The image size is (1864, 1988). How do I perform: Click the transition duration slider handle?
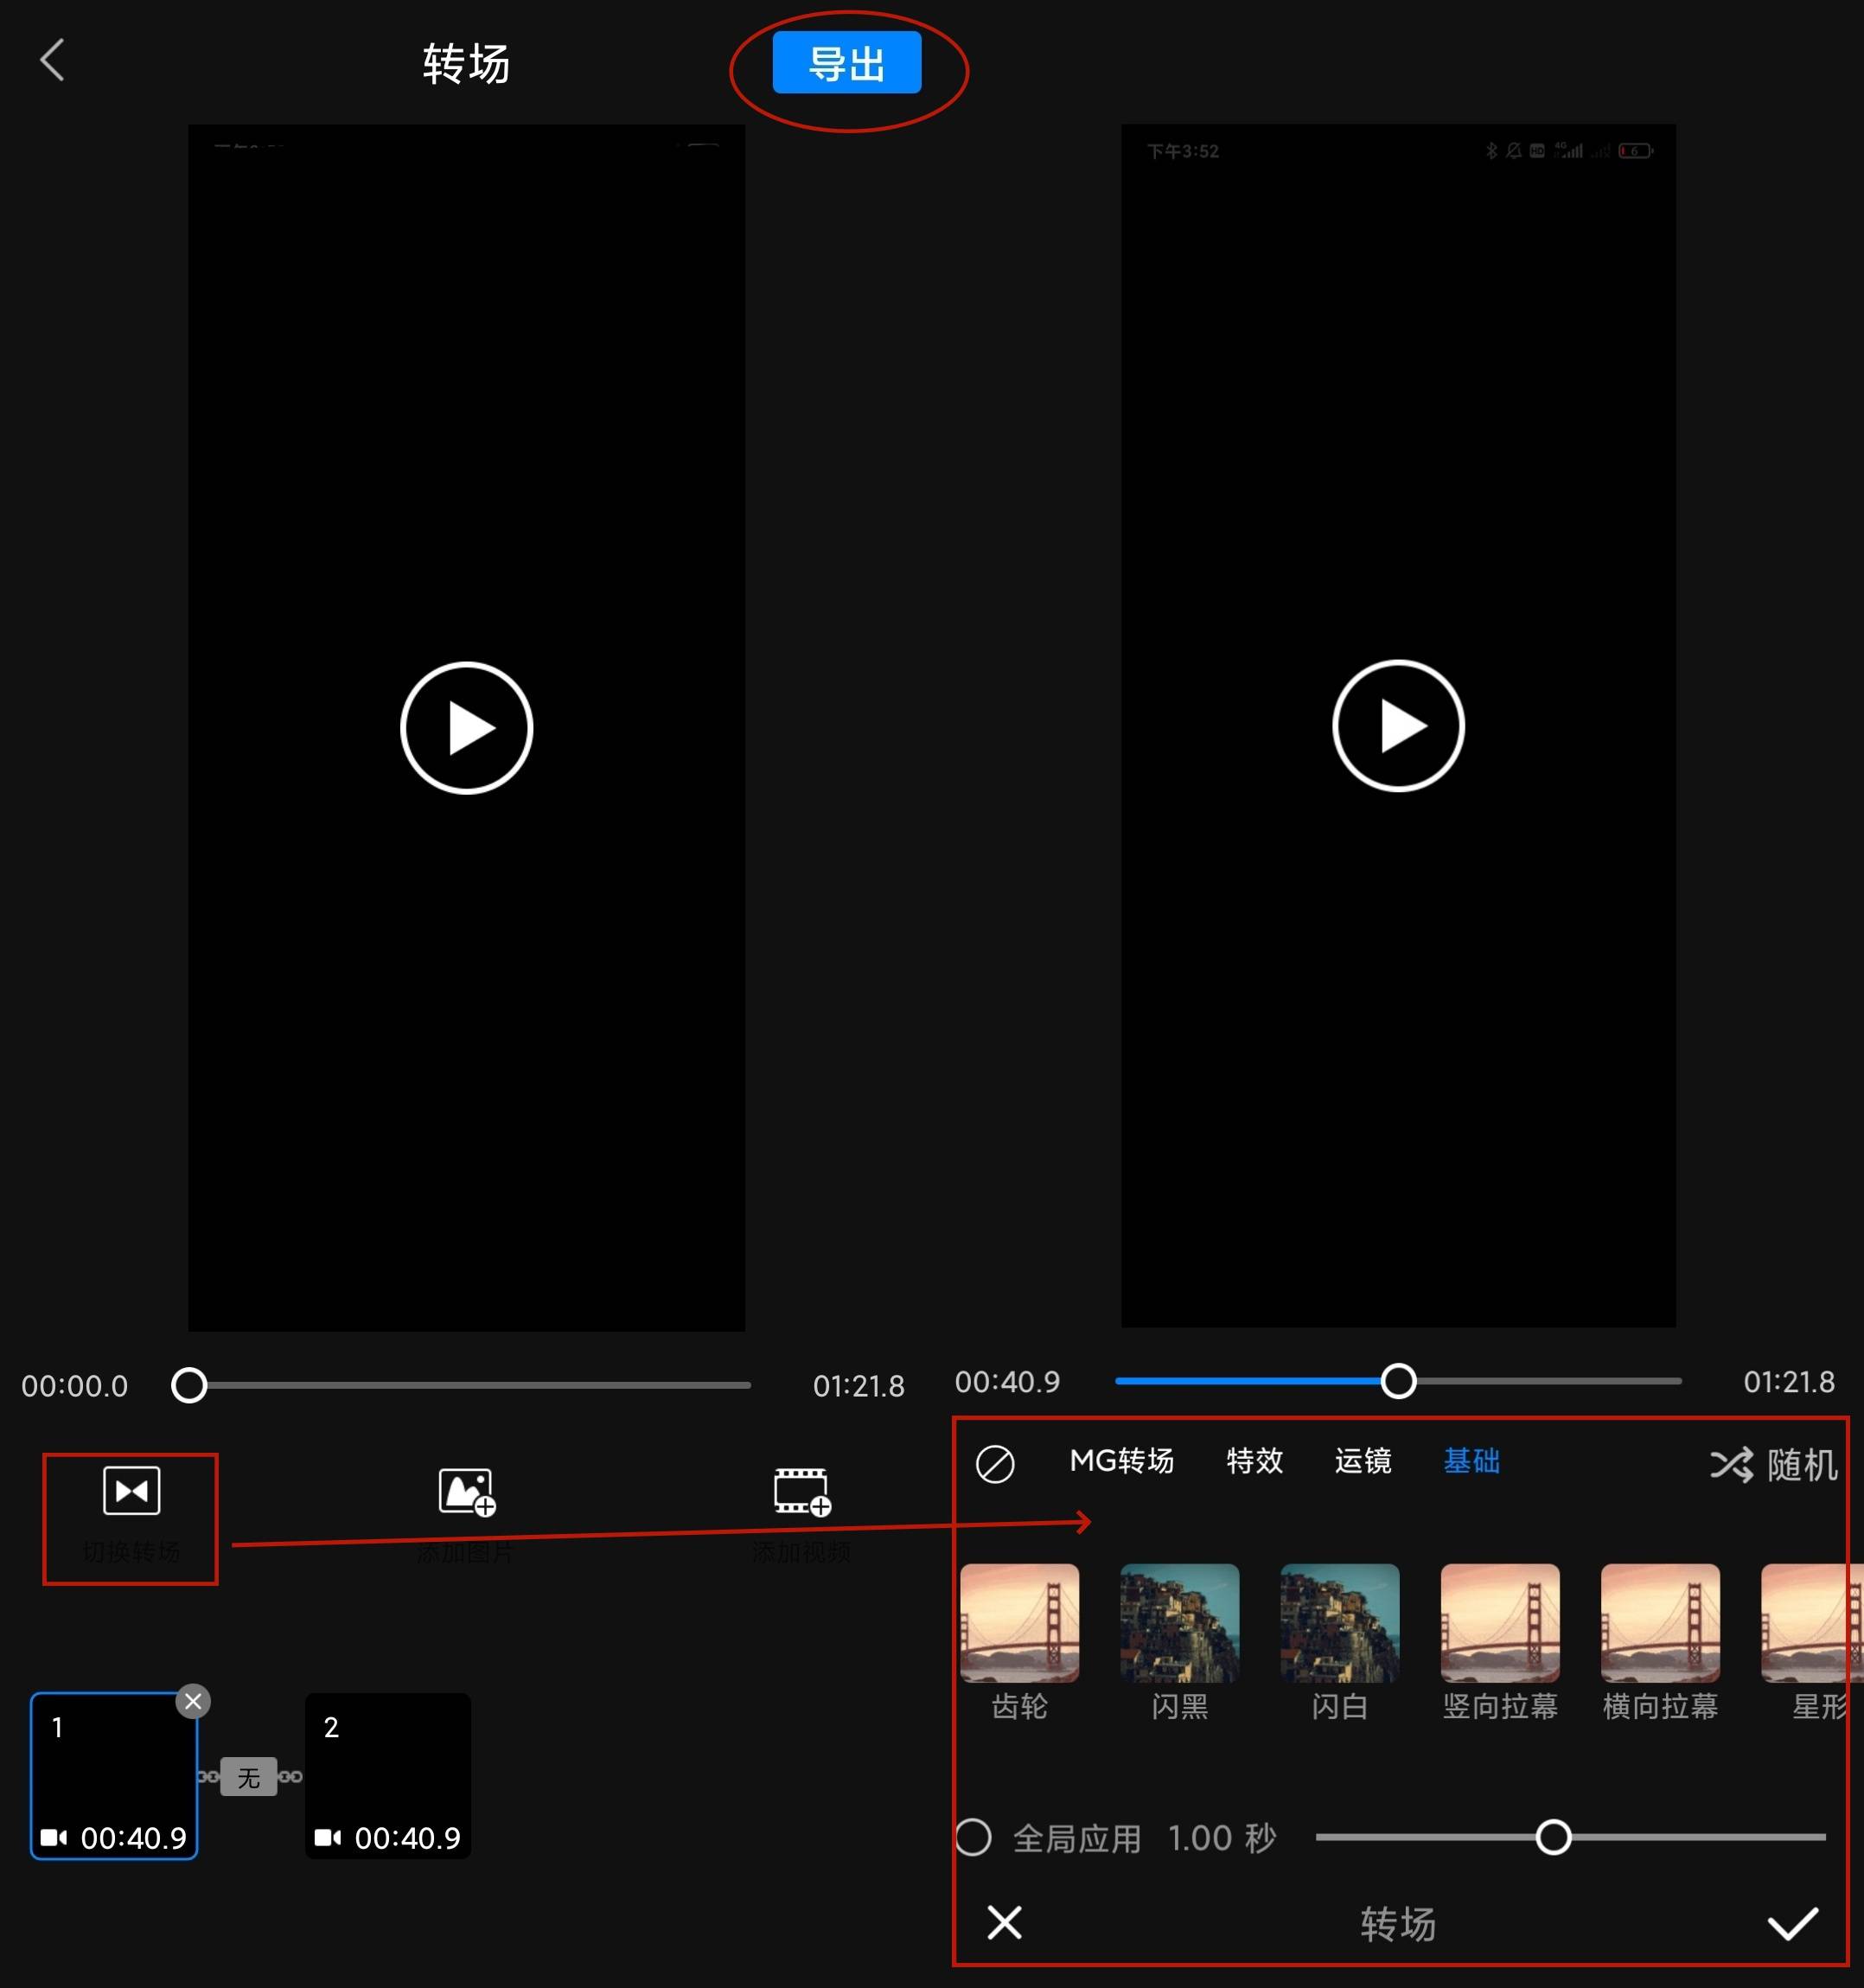[x=1553, y=1837]
